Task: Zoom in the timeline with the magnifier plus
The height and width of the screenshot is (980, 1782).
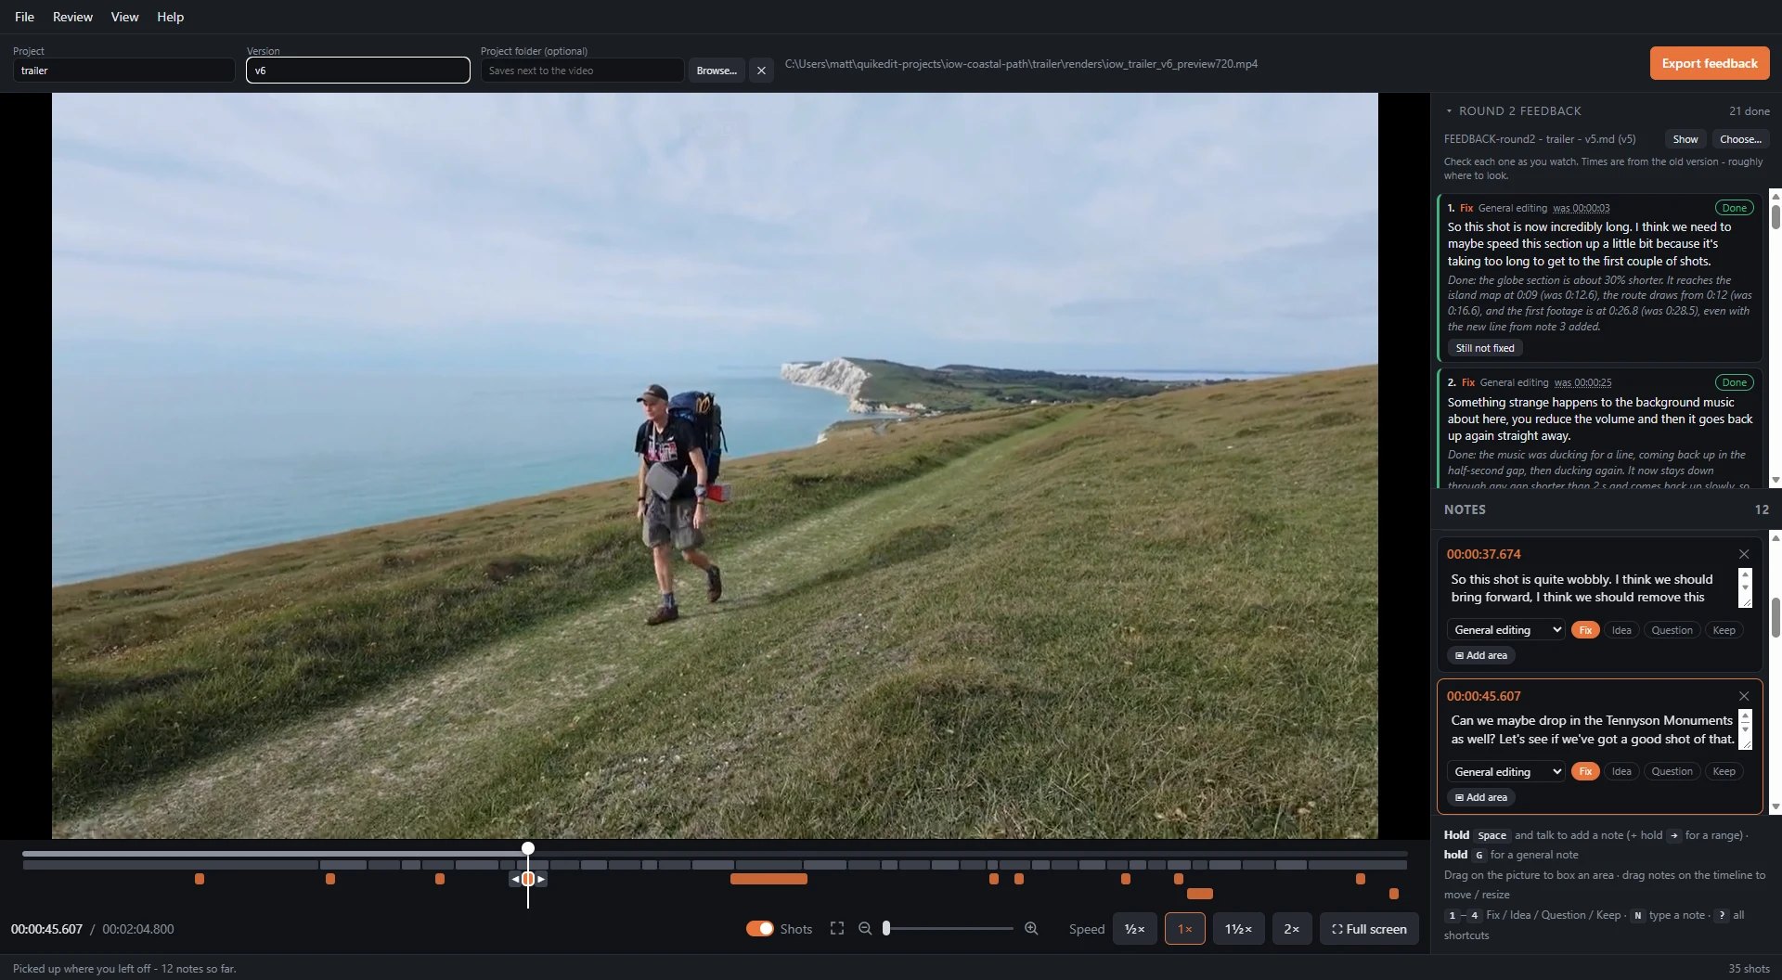Action: coord(1031,929)
